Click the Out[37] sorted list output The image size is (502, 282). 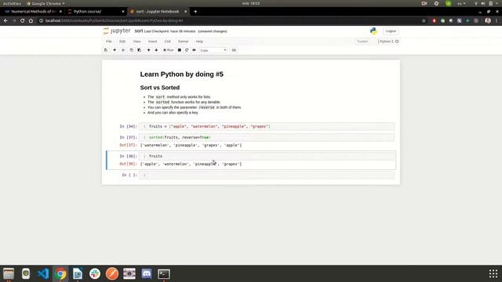click(x=191, y=145)
